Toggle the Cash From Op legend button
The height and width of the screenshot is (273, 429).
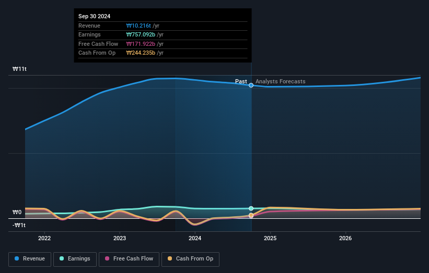click(x=190, y=259)
